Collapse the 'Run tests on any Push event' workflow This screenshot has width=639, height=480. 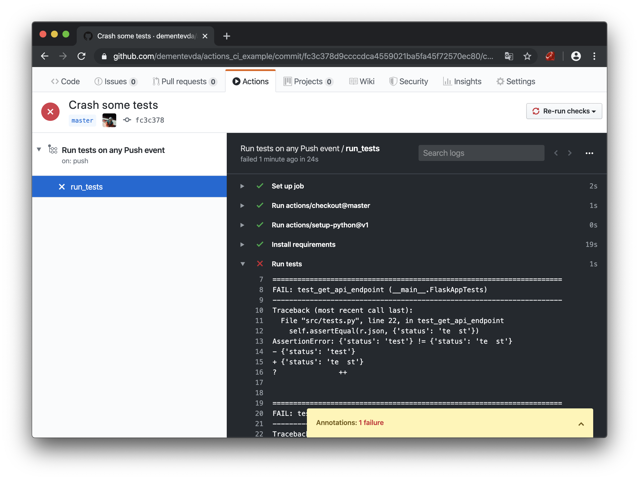(x=40, y=150)
